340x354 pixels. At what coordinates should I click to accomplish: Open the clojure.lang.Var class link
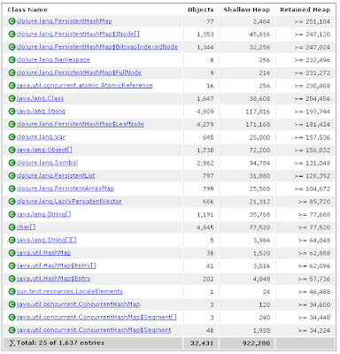(41, 137)
